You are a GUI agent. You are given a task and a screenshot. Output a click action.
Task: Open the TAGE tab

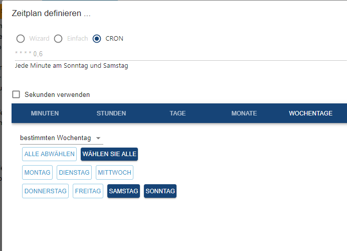[x=178, y=113]
